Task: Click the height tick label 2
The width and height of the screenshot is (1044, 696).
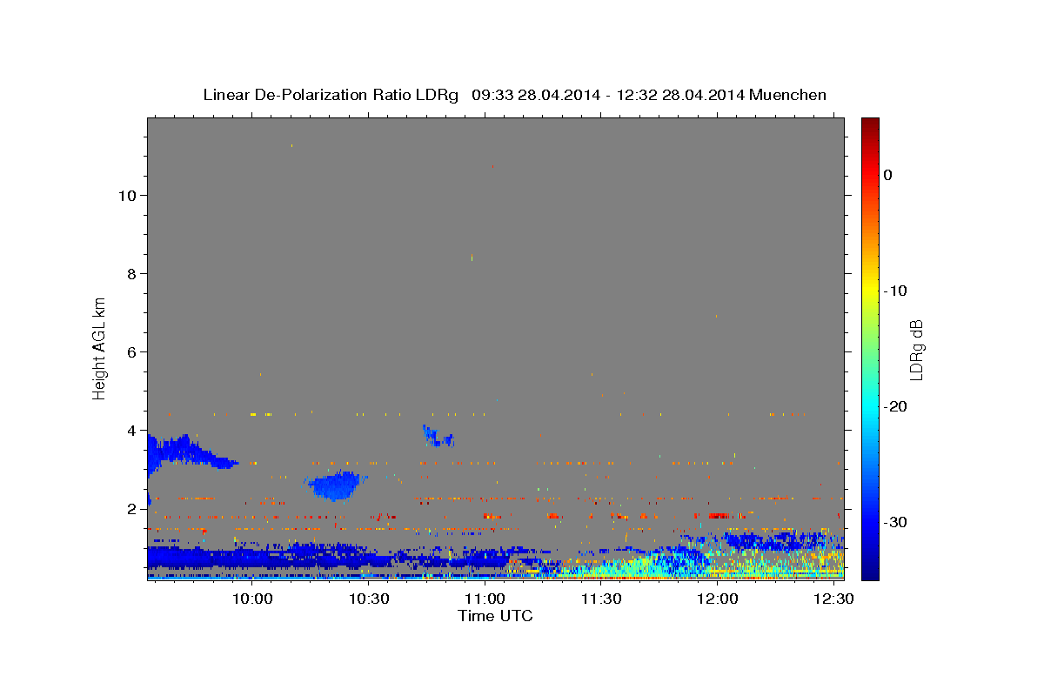Action: click(x=132, y=508)
